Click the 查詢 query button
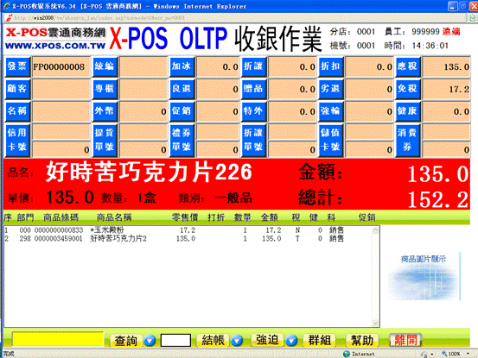Screen dimensions: 478x358 [x=126, y=341]
